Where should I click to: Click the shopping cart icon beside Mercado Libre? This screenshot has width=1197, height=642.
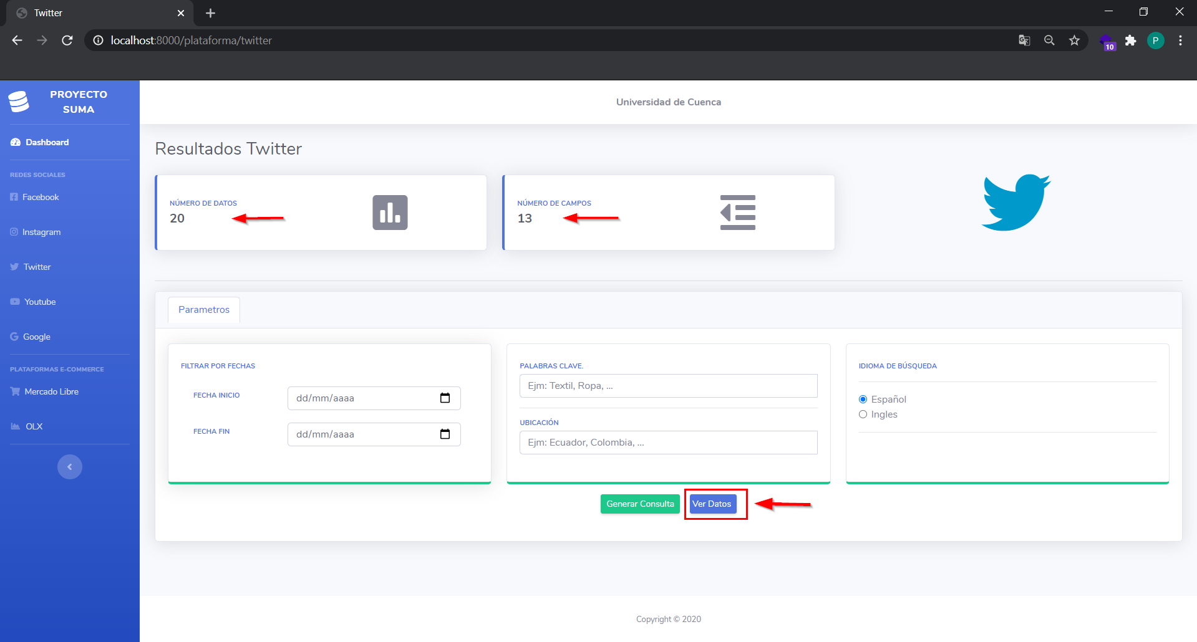15,391
